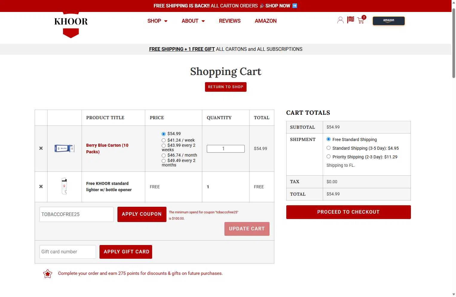
Task: Choose Free Standard Shipping
Action: (328, 139)
